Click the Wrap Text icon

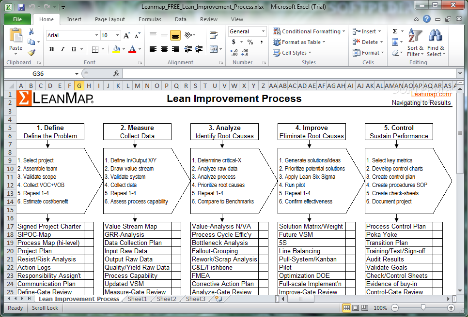[214, 35]
